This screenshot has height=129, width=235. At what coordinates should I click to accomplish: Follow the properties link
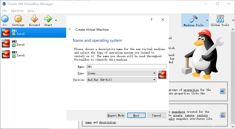pos(191,90)
